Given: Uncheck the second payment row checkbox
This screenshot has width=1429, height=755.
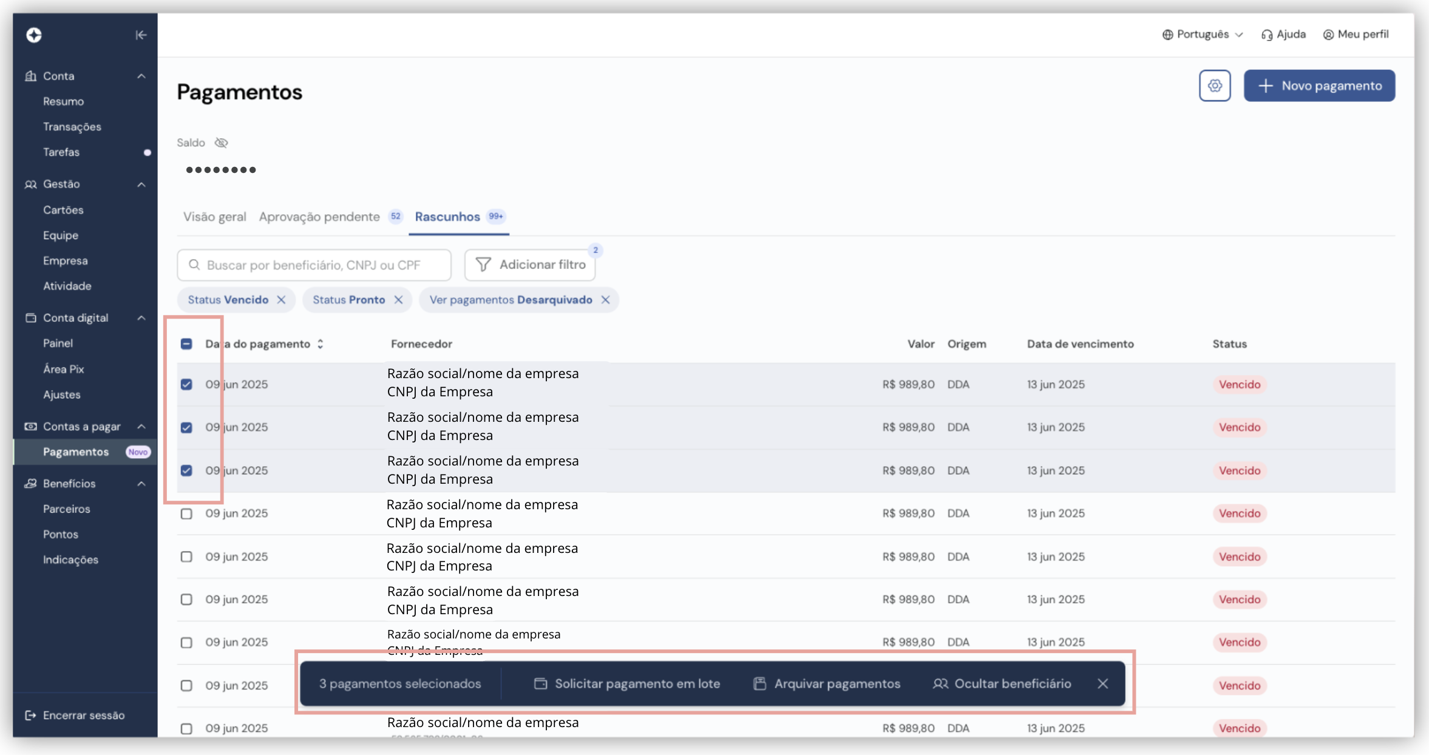Looking at the screenshot, I should (x=186, y=427).
